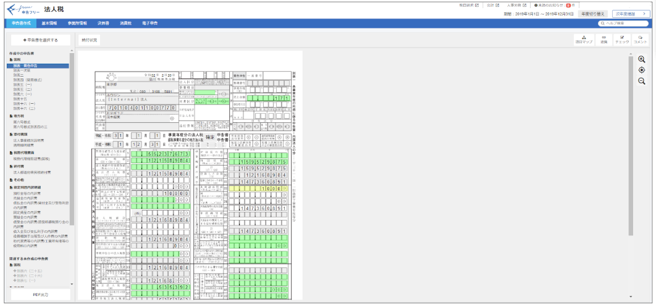Select 別表六（一） in the sidebar
The height and width of the screenshot is (307, 656).
pos(23,94)
